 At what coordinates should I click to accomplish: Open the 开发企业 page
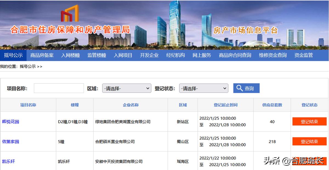point(149,55)
